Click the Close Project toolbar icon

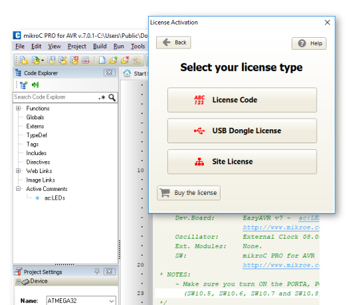coord(74,60)
